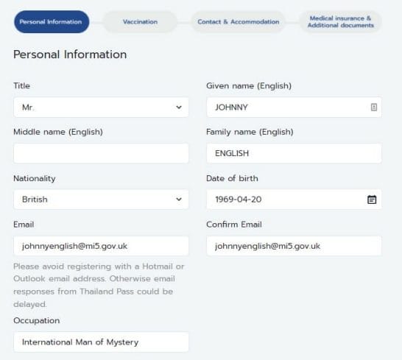Click the Email input field

tap(101, 246)
